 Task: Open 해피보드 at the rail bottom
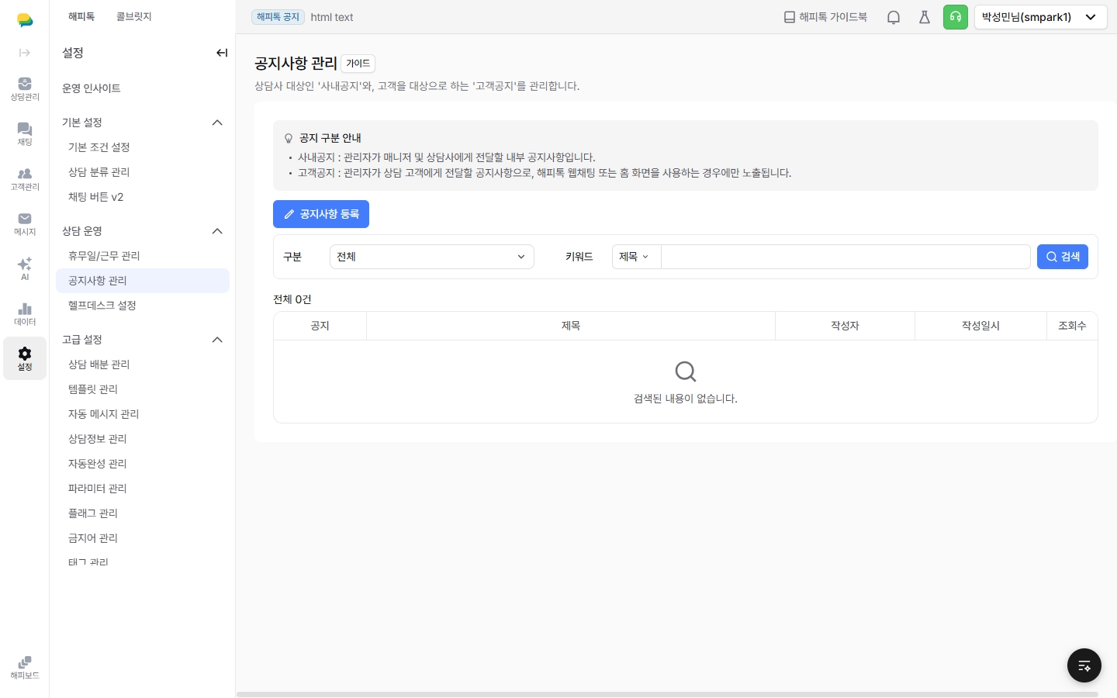tap(25, 668)
